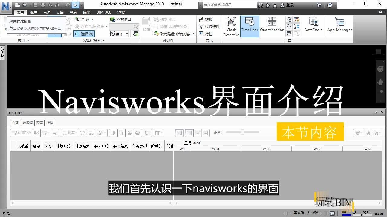The image size is (387, 217).
Task: Switch to the 数据源 tab in TimeLiner
Action: tap(28, 123)
